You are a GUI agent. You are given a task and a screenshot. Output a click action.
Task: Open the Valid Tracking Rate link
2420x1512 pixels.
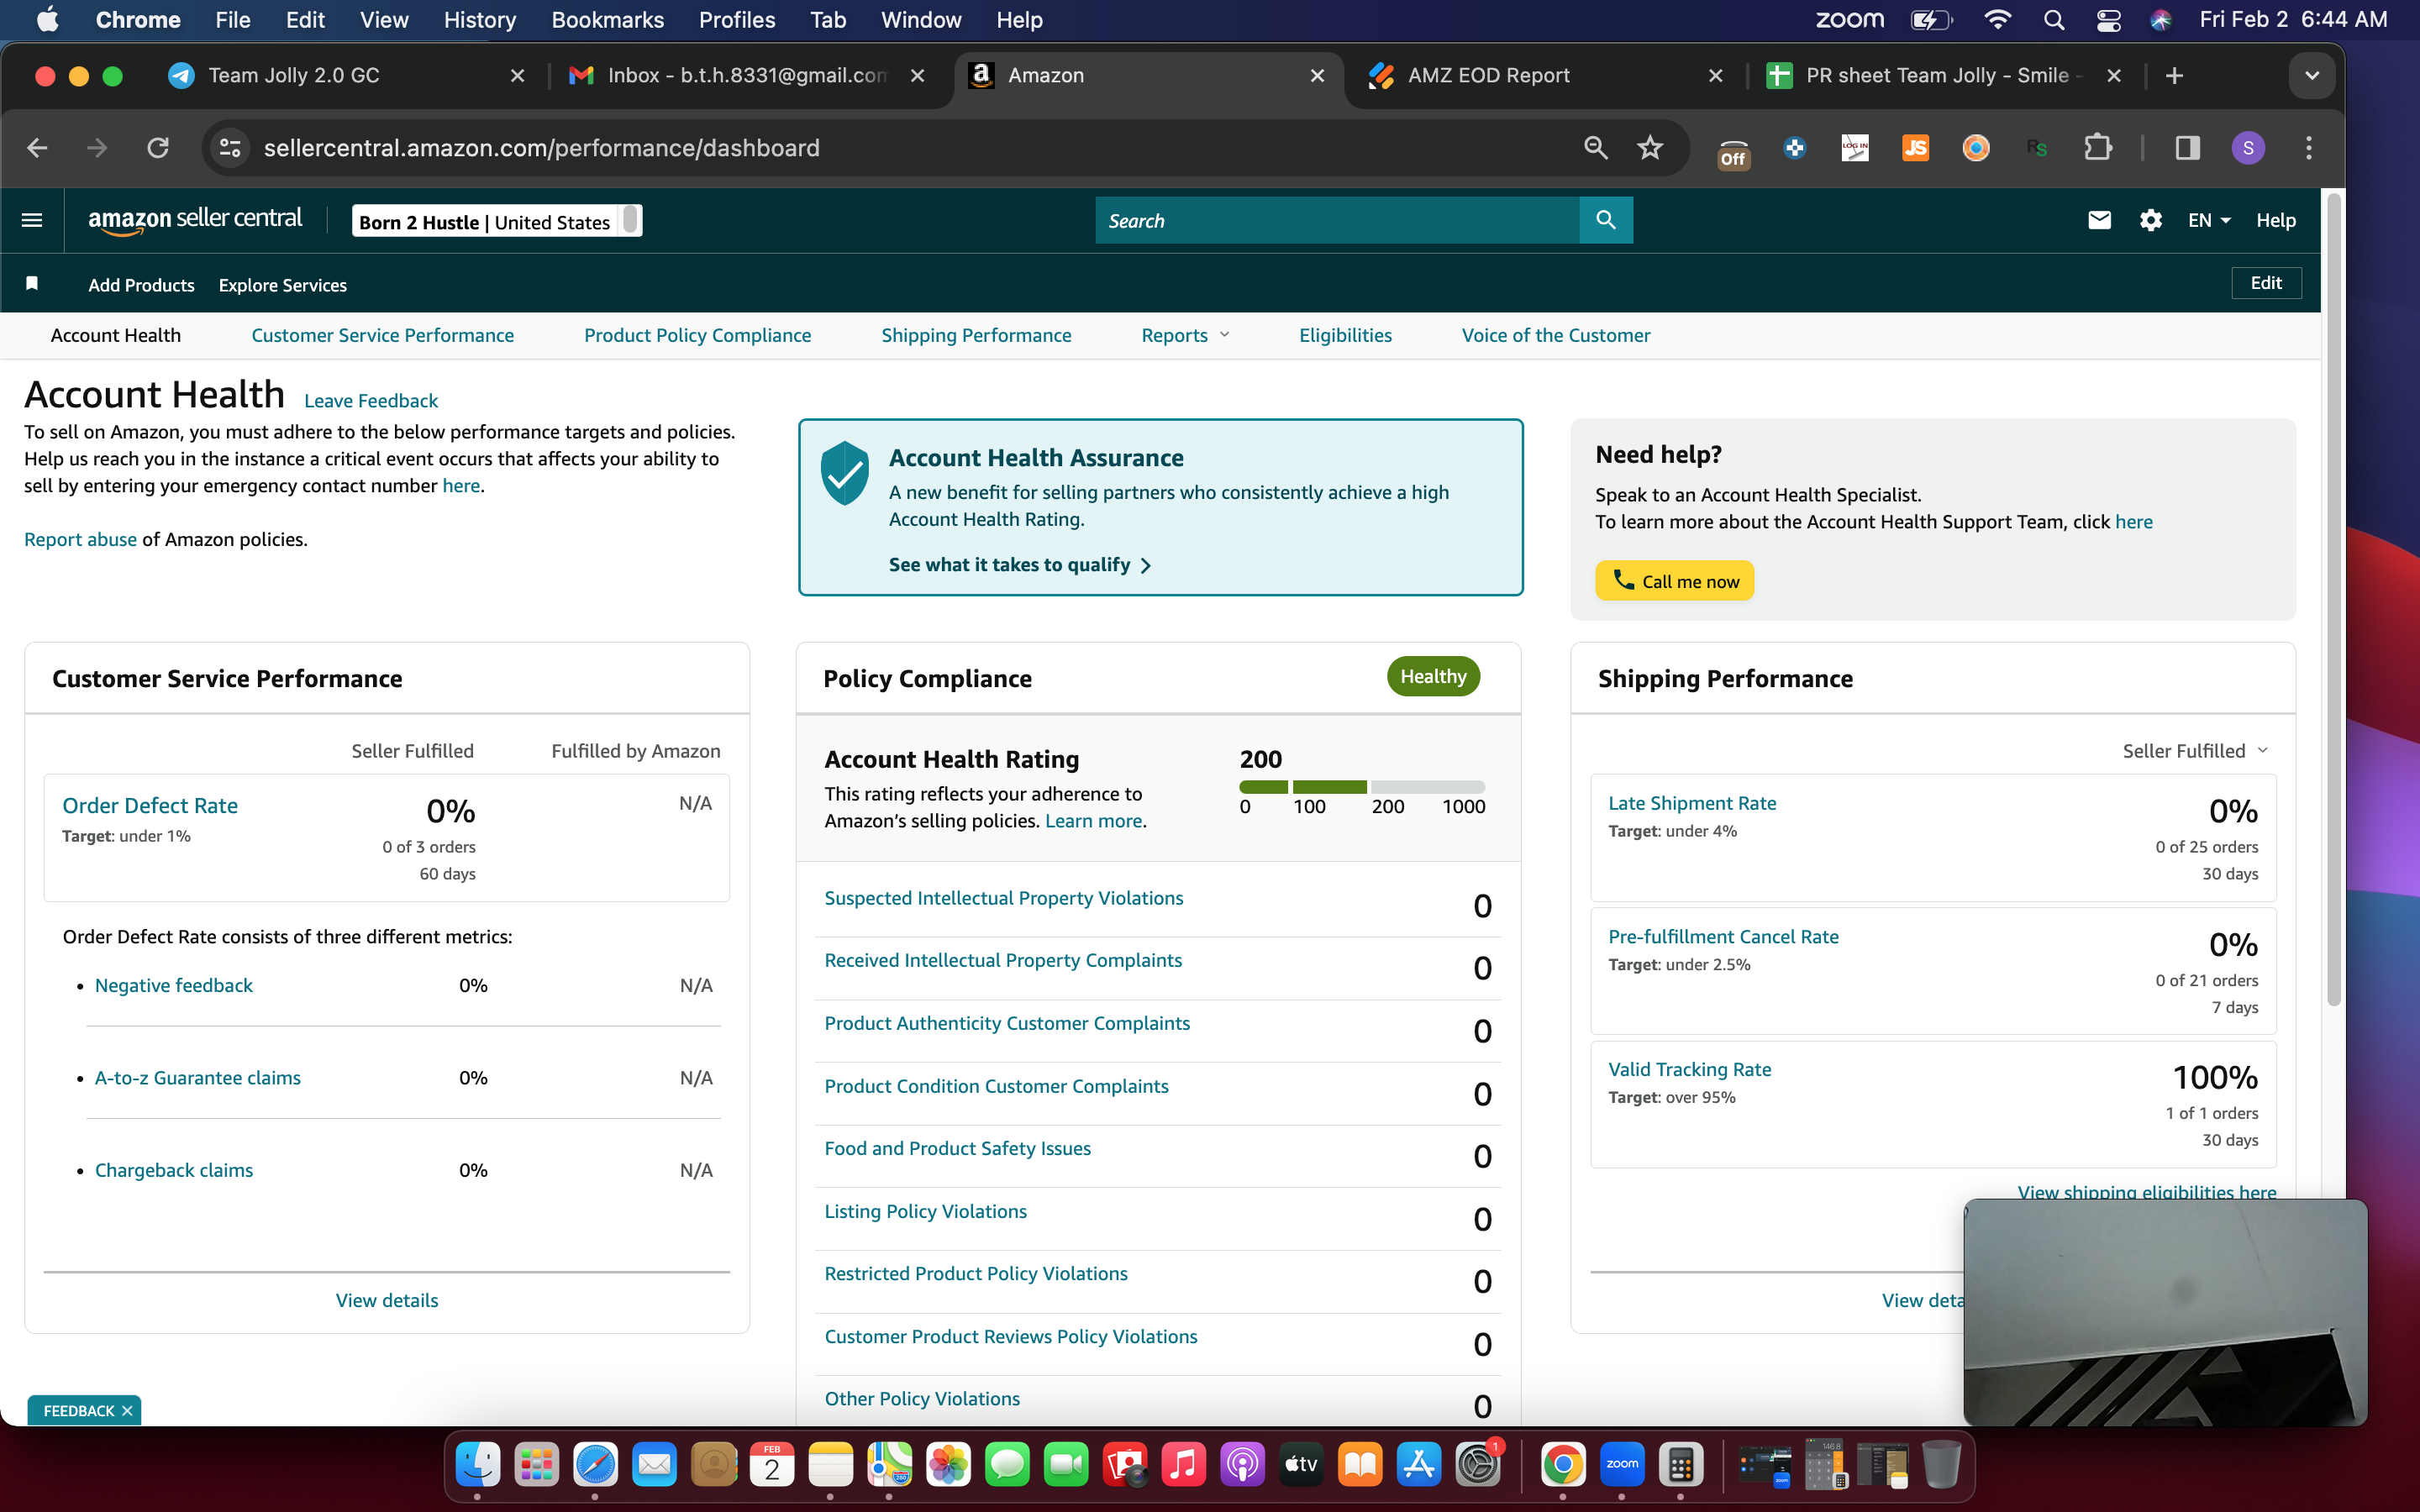[1690, 1069]
